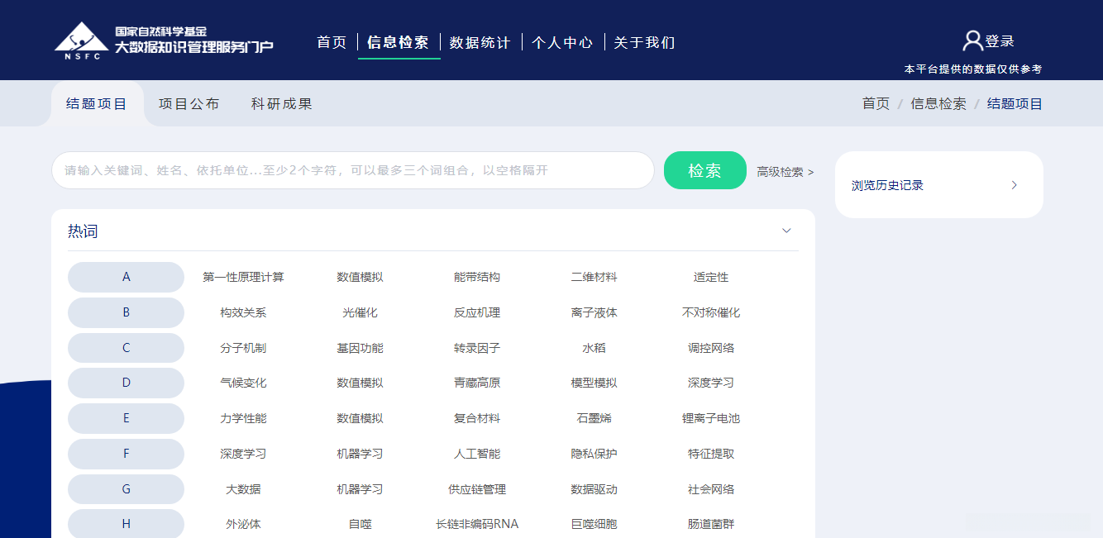The width and height of the screenshot is (1103, 538).
Task: Click hot word 肠道菌群
Action: pos(711,524)
